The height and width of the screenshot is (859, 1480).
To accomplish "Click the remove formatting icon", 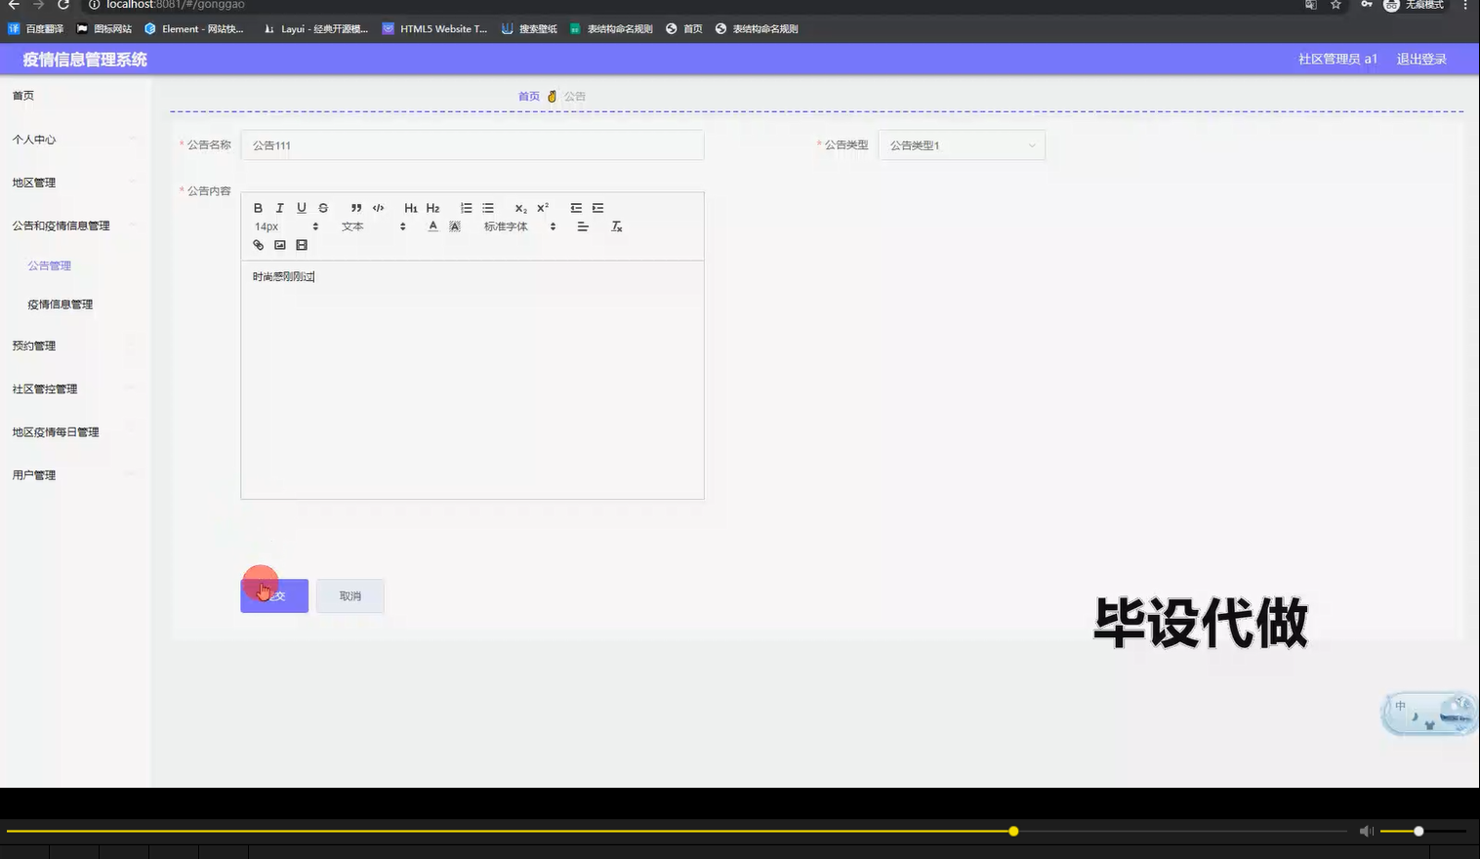I will click(616, 225).
